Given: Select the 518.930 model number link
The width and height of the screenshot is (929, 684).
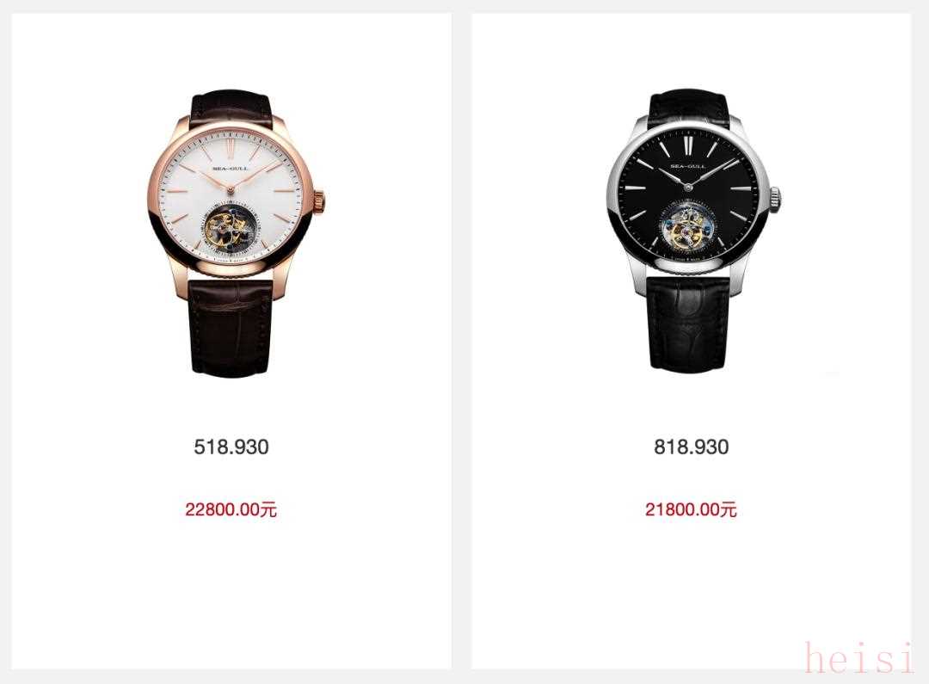Looking at the screenshot, I should [x=231, y=447].
